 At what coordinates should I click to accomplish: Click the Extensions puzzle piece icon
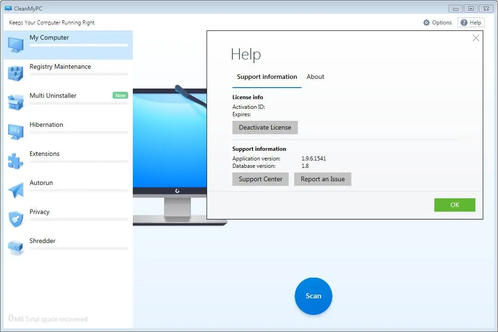(16, 161)
